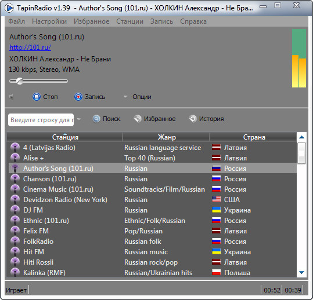Viewport: 313px width, 300px height.
Task: Open the Запись menu in menu bar
Action: tap(161, 21)
